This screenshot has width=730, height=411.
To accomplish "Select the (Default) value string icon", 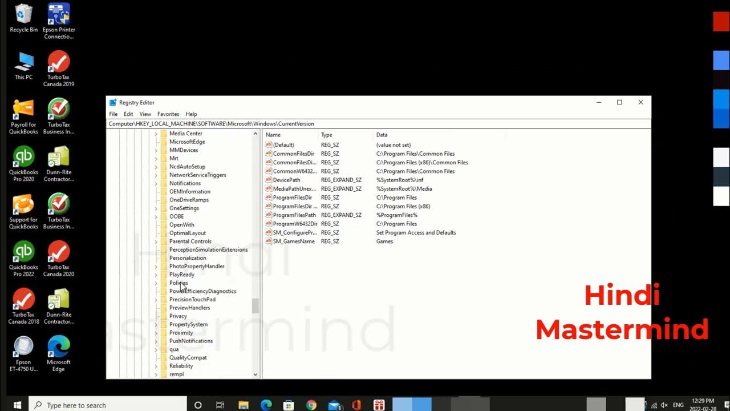I will (x=269, y=145).
